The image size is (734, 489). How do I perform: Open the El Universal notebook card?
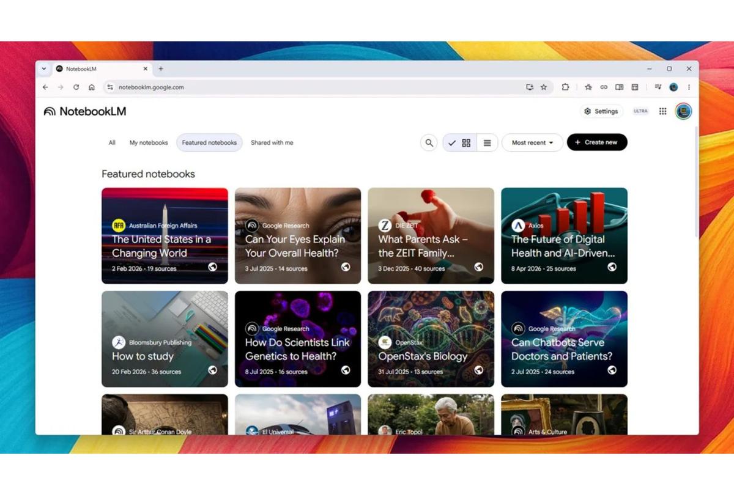(298, 414)
